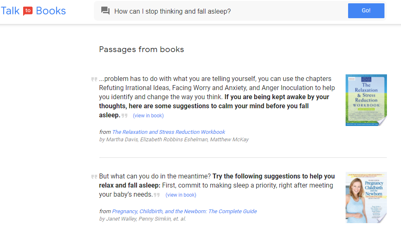Click the 'Passages from books' heading
This screenshot has height=233, width=401.
point(141,49)
